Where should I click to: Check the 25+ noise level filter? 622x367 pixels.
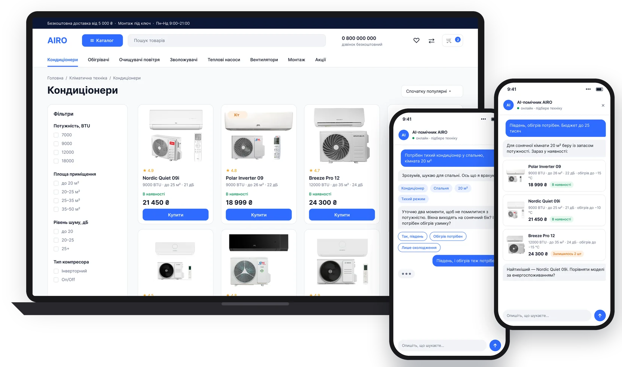point(56,249)
